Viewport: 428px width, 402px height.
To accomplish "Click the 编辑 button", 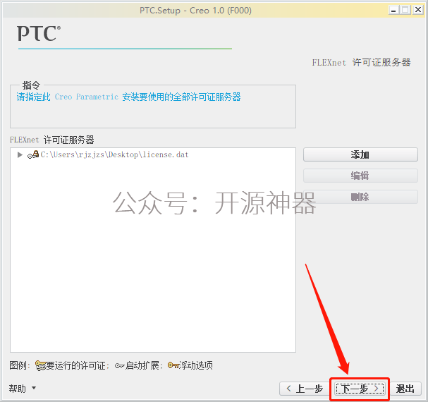I will pyautogui.click(x=360, y=176).
